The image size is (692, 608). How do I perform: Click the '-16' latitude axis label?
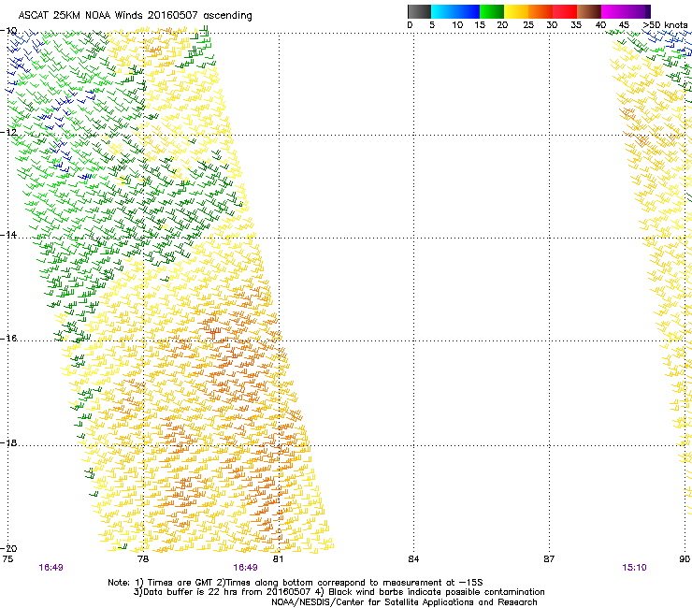tap(8, 339)
